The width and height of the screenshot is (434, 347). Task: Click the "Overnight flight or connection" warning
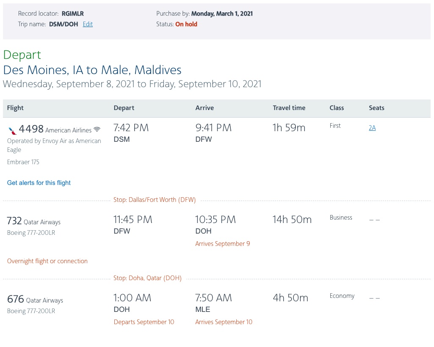point(47,261)
